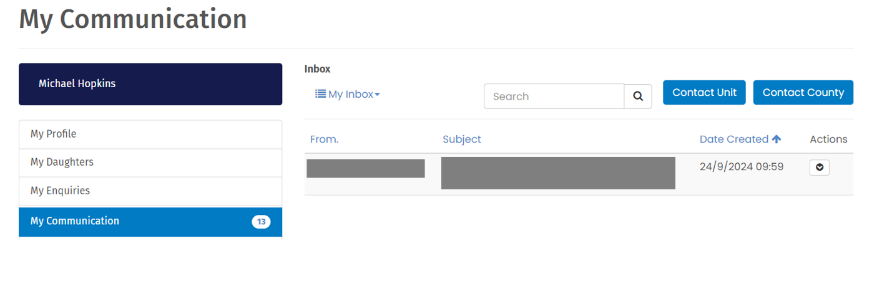Viewport: 892px width, 289px height.
Task: Expand the My Inbox dropdown caret
Action: click(x=377, y=95)
